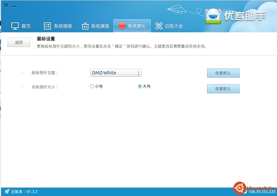
Task: Click the trash bin icon for 系统清理
Action: pyautogui.click(x=85, y=26)
